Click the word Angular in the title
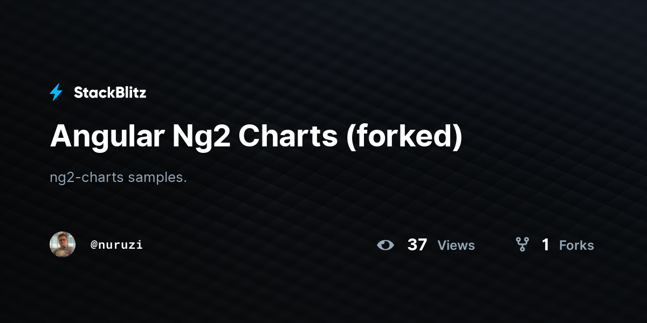 click(107, 137)
